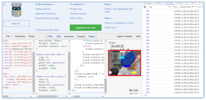Click the CSS panel vertical scrollbar
206x100 pixels.
point(69,72)
